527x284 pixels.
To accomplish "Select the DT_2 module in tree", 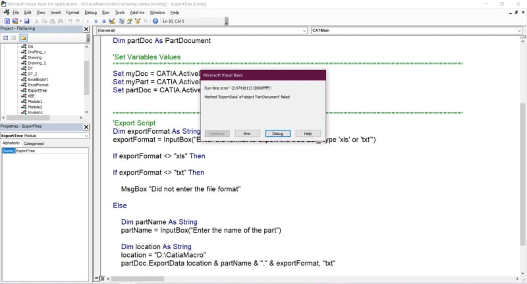I will click(x=32, y=74).
